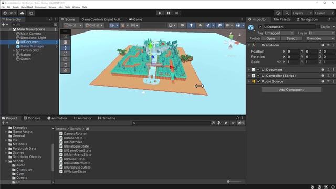Toggle scene audio icon
This screenshot has width=336, height=189.
pyautogui.click(x=200, y=25)
